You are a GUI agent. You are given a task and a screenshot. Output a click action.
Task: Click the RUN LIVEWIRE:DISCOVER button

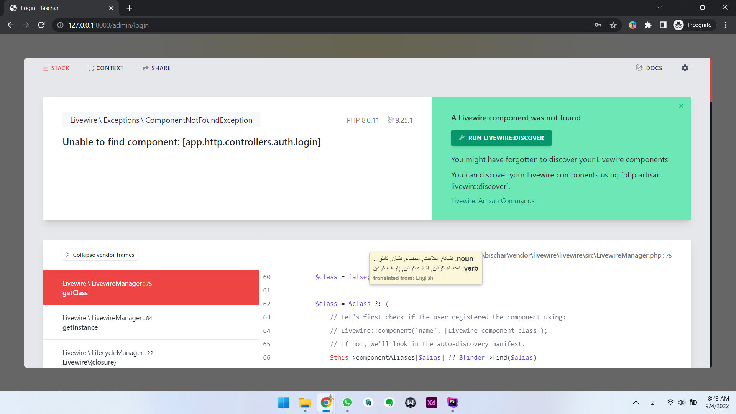(x=501, y=138)
